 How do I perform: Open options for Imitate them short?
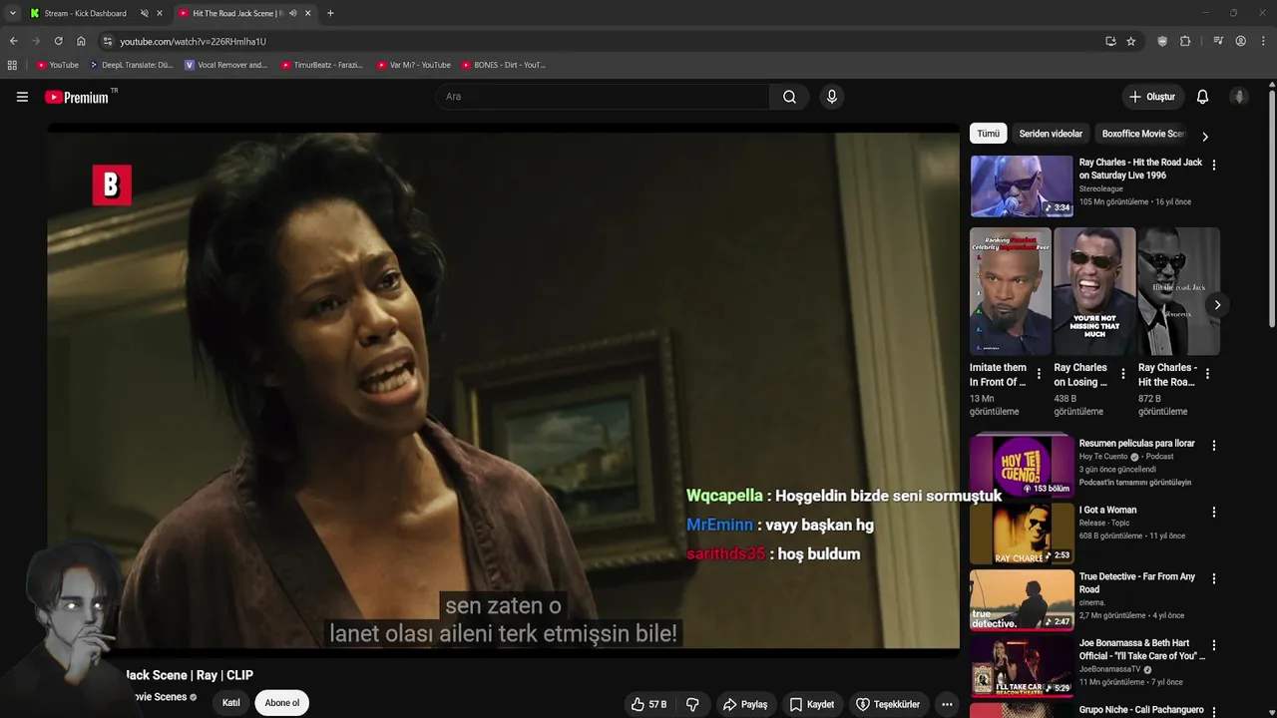click(x=1039, y=374)
